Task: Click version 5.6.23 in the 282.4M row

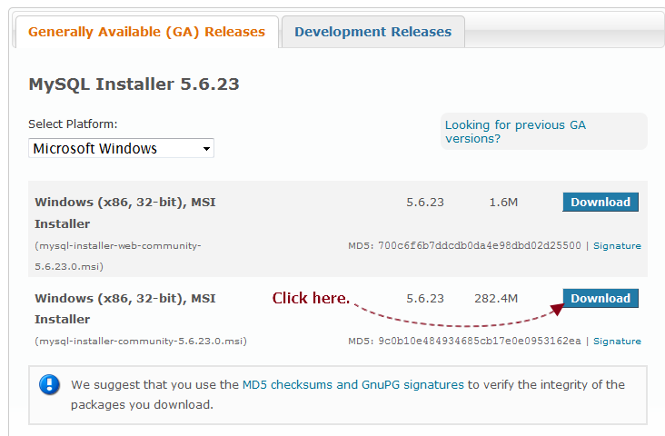Action: click(425, 299)
